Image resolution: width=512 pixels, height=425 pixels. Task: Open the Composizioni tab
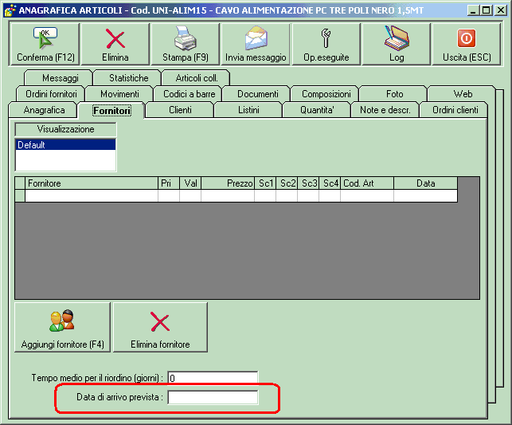pos(326,94)
